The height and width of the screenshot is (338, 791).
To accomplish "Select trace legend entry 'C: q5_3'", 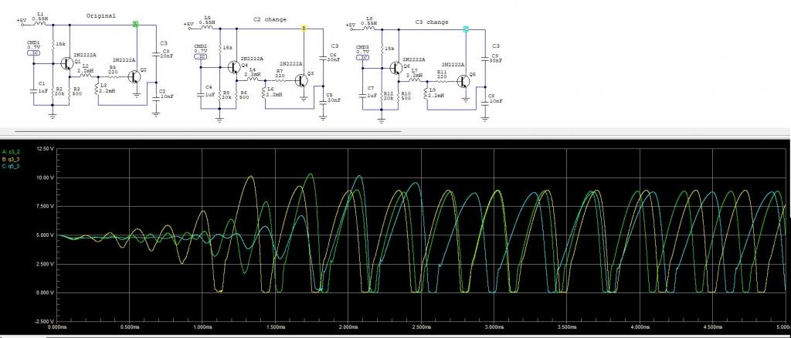I will click(x=11, y=166).
